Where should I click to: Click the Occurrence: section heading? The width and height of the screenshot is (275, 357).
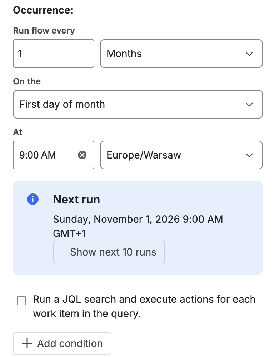click(x=43, y=10)
